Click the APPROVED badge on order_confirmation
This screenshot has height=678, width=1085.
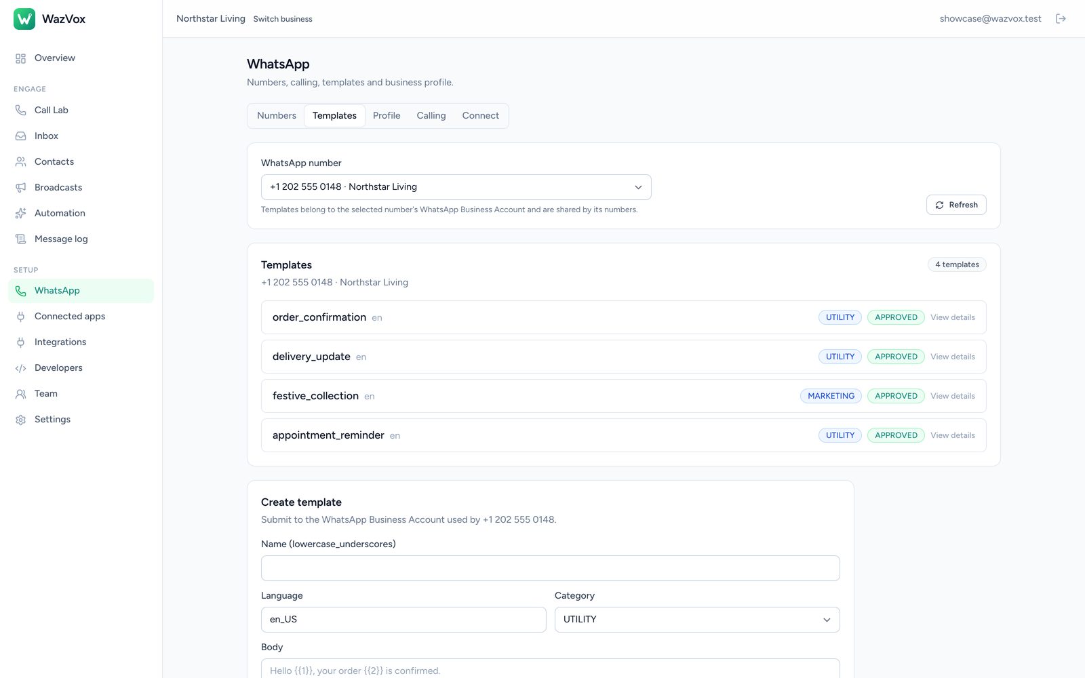click(x=896, y=317)
